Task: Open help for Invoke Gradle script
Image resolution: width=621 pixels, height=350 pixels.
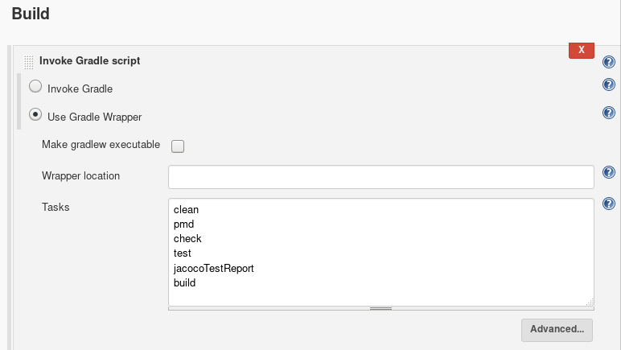Action: point(609,62)
